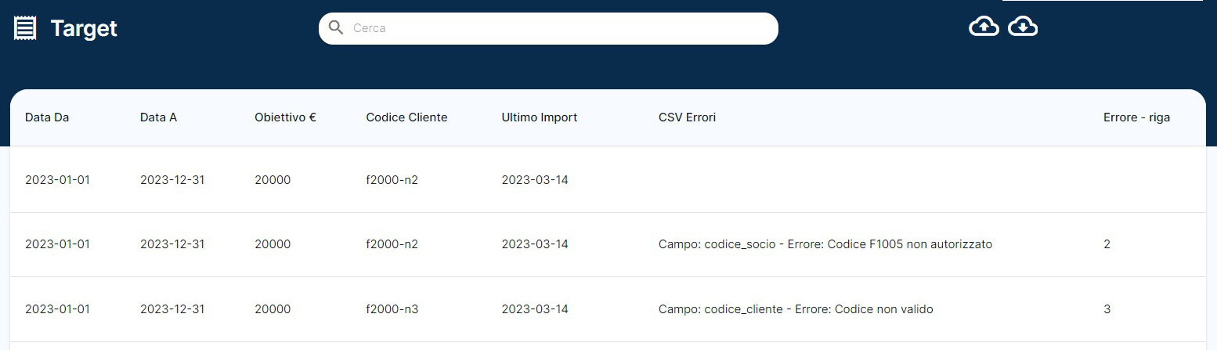The image size is (1217, 350).
Task: Sort by the Data A column header
Action: [x=158, y=117]
